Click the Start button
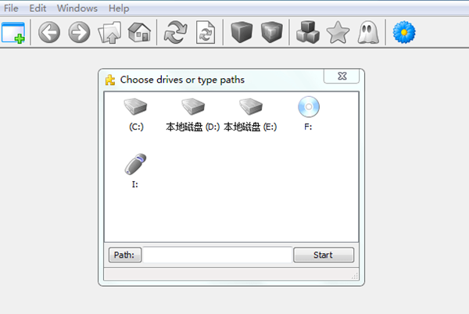 [324, 255]
